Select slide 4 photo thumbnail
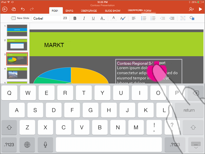The width and height of the screenshot is (205, 154). pos(17,73)
